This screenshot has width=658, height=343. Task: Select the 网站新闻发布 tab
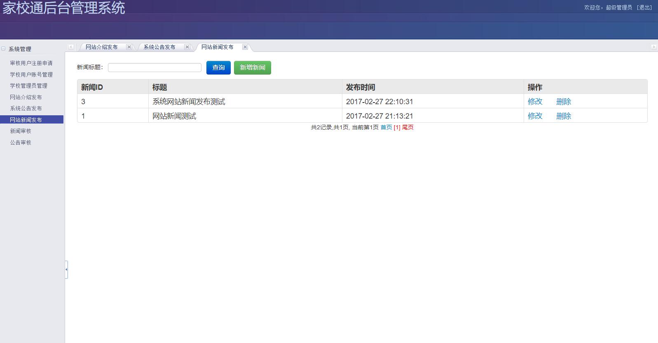click(218, 47)
